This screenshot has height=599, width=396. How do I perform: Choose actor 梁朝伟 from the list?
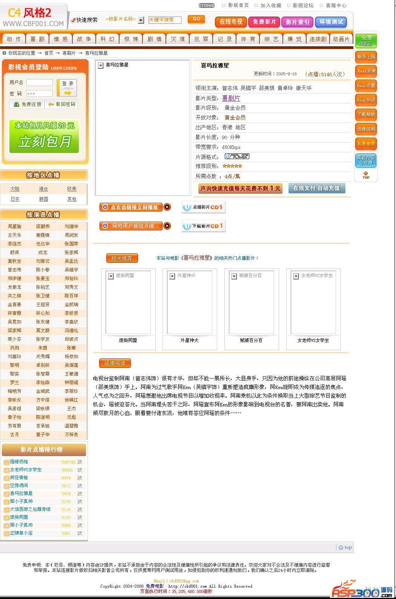[43, 227]
